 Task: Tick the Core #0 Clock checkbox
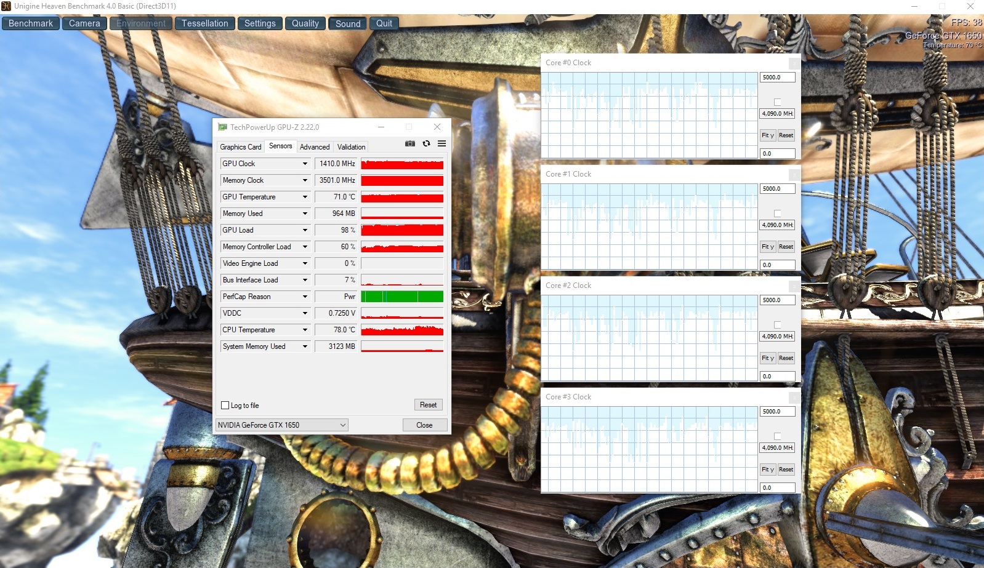pyautogui.click(x=777, y=102)
